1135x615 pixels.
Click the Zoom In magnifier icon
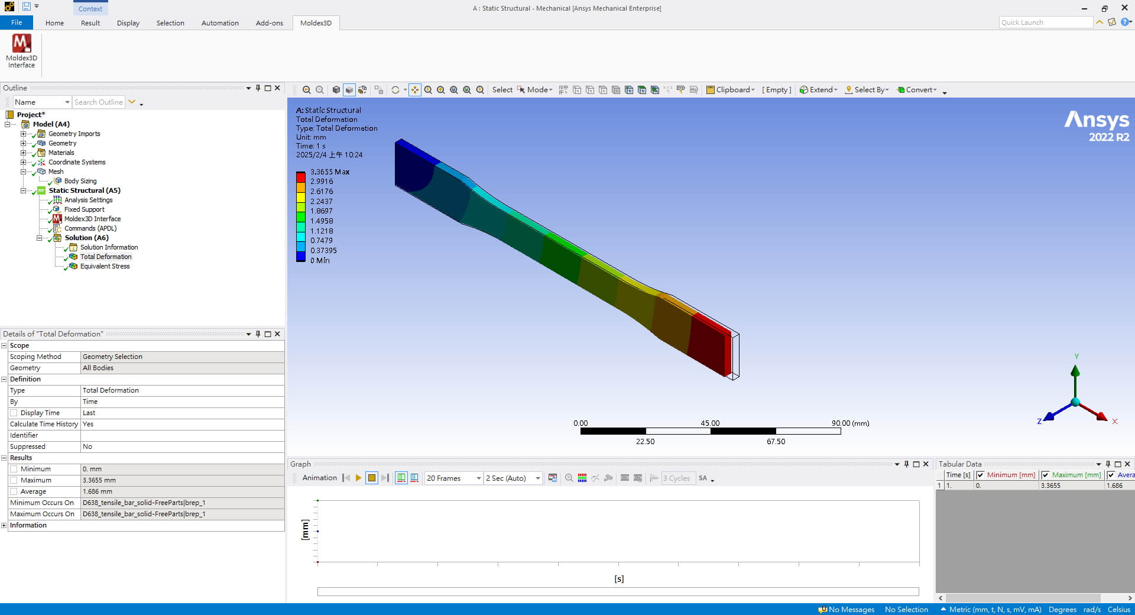[x=441, y=90]
